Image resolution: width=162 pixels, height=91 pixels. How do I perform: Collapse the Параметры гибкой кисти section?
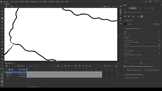124,29
